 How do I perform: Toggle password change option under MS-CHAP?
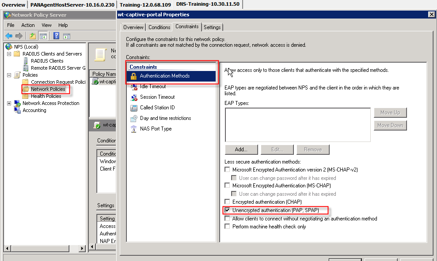point(234,194)
